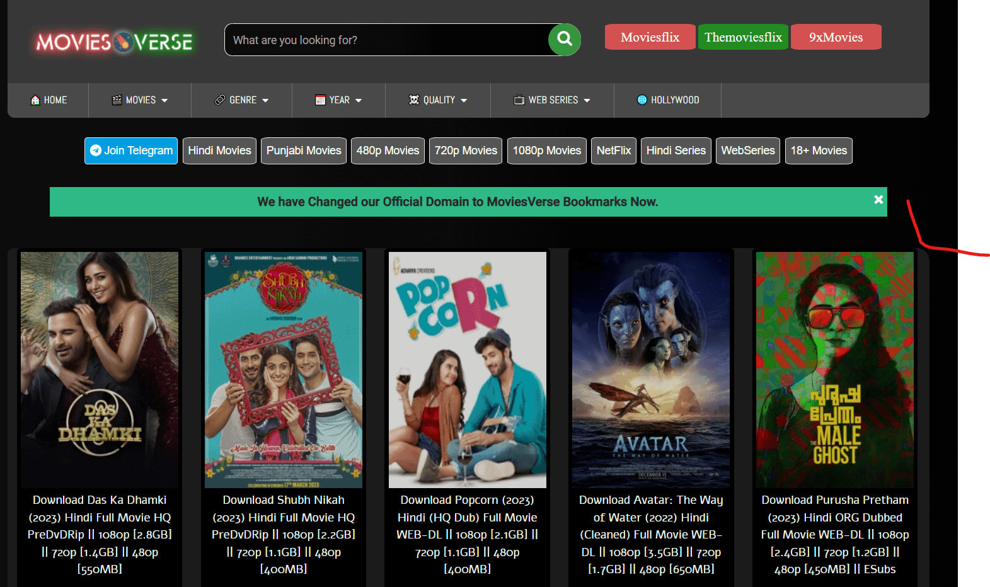990x587 pixels.
Task: Focus the 'What are you looking for?' search field
Action: coord(388,40)
